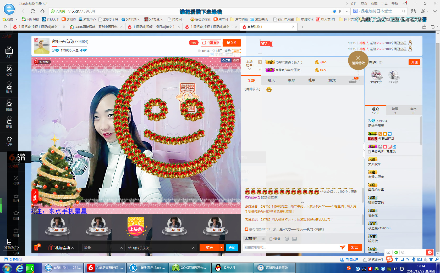Remove the 冰鹰翱翔 chat target tag
This screenshot has width=440, height=273.
pyautogui.click(x=263, y=239)
